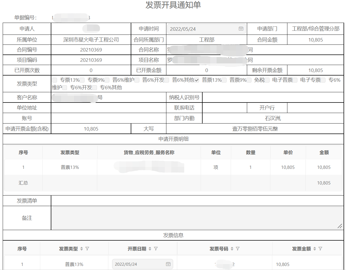The height and width of the screenshot is (270, 346).
Task: Check the 专票13% invoice type checkbox
Action: pos(55,80)
